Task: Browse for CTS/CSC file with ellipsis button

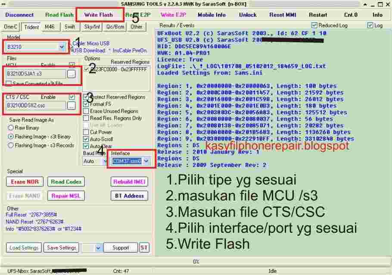Action: tap(72, 105)
